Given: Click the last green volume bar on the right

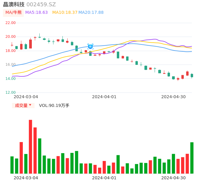Looking at the screenshot, I should tap(192, 158).
